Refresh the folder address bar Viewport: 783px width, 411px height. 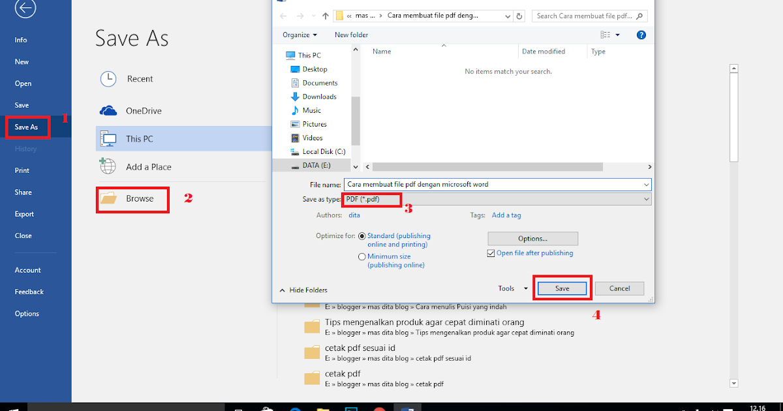click(x=519, y=16)
